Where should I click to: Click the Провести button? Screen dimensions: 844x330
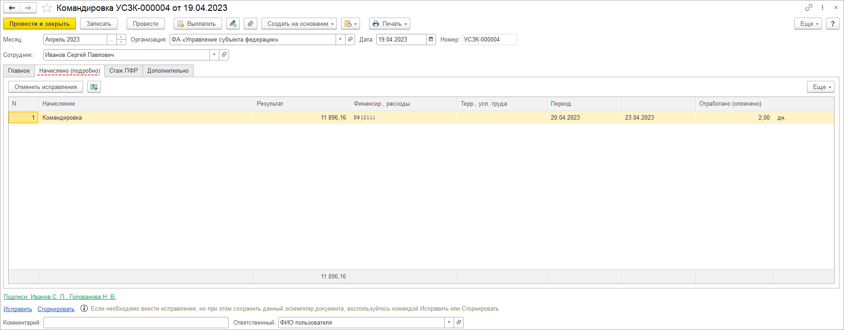pos(146,23)
